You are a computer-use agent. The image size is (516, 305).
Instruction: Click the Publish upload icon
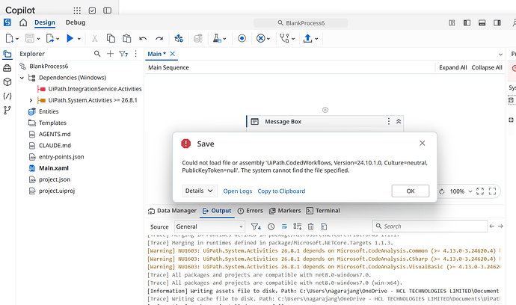307,38
